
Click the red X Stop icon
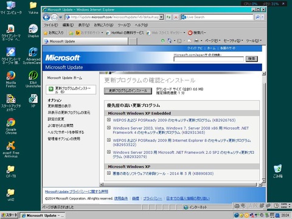(176, 17)
